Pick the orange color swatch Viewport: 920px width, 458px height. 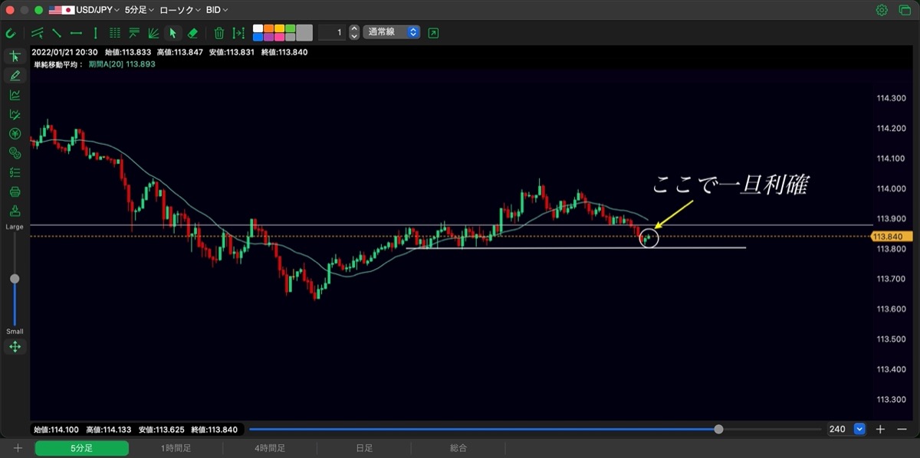tap(269, 28)
